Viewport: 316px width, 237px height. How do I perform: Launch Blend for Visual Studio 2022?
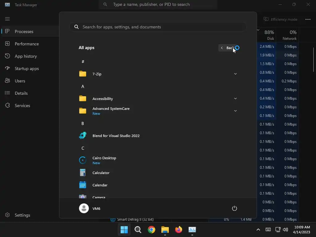[x=158, y=136]
